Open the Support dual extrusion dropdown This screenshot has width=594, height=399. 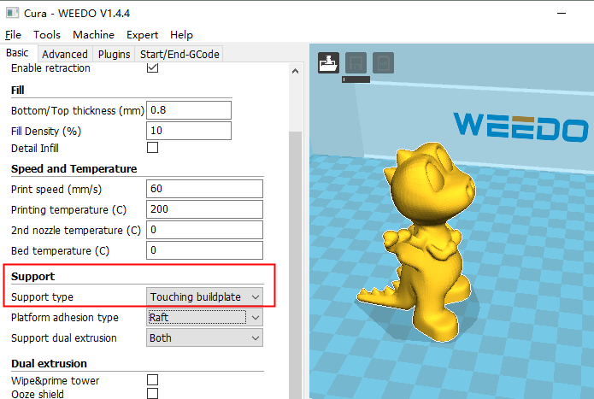(x=204, y=337)
